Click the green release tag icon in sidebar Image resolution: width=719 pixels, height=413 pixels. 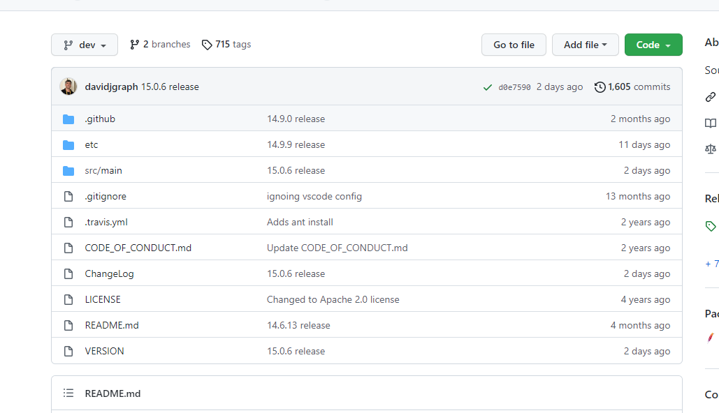click(x=711, y=226)
